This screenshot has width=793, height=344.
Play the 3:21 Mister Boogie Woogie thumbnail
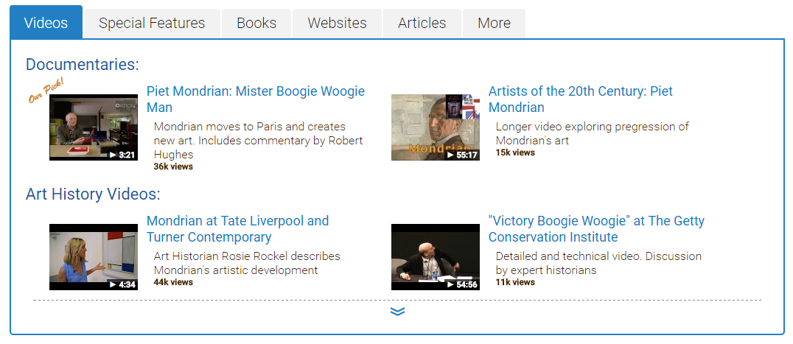(94, 127)
